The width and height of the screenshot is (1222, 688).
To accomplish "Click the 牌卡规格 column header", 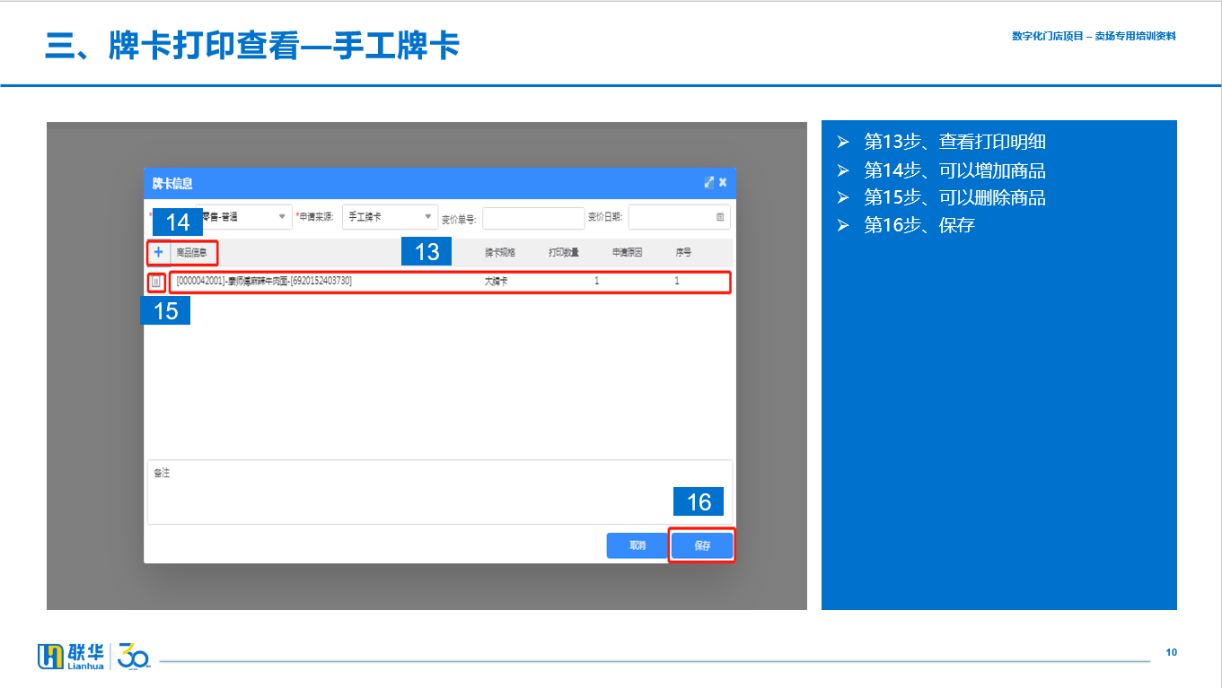I will click(x=500, y=253).
